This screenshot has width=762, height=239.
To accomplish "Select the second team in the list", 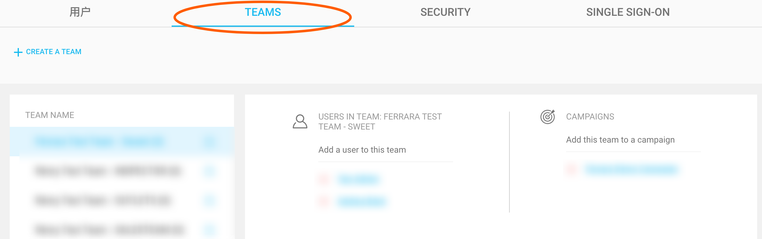I will click(108, 171).
